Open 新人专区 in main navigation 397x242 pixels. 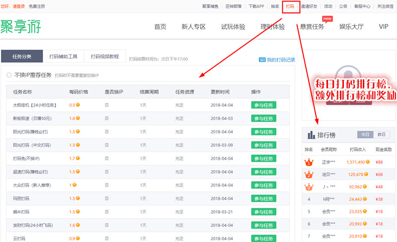[194, 27]
